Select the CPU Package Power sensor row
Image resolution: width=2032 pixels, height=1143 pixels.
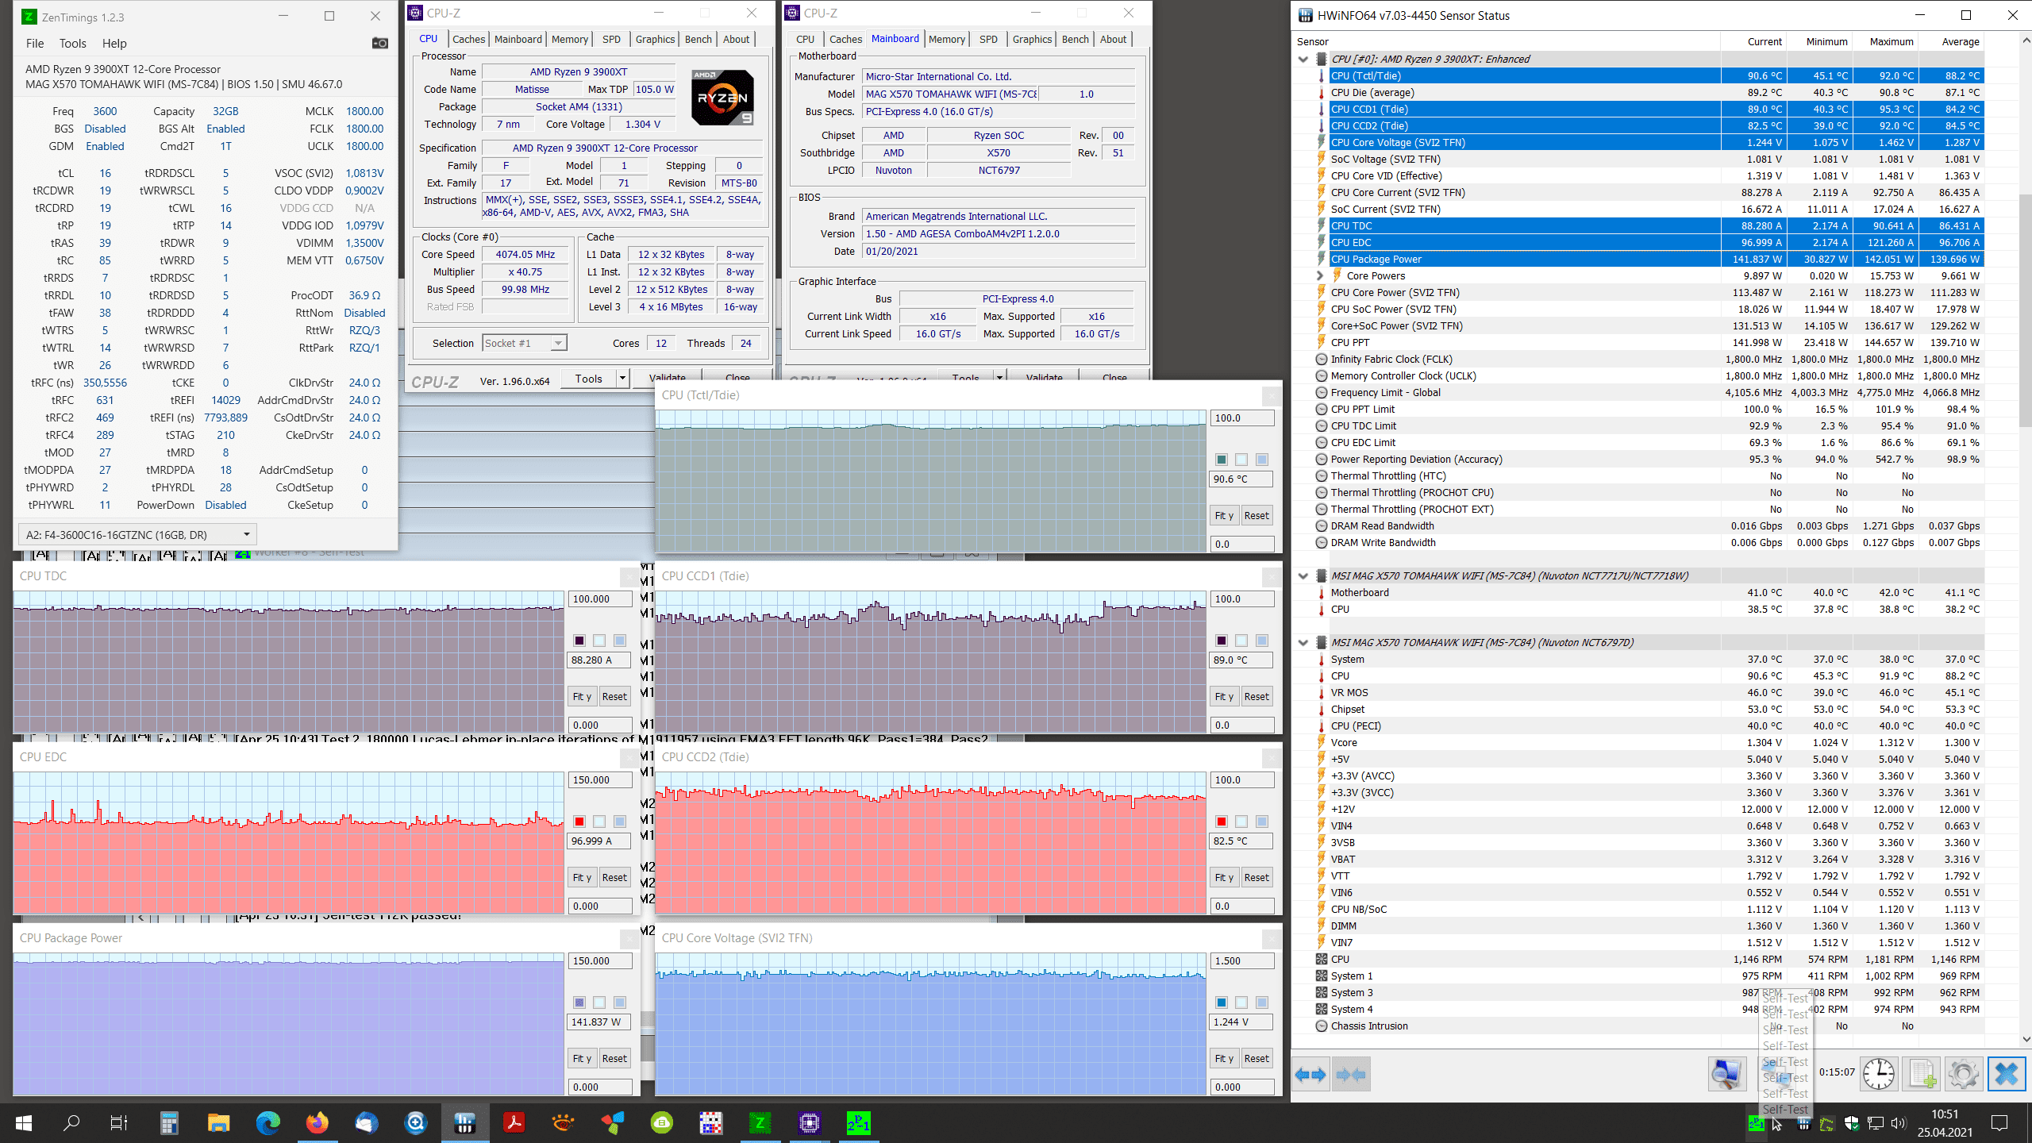[x=1656, y=259]
